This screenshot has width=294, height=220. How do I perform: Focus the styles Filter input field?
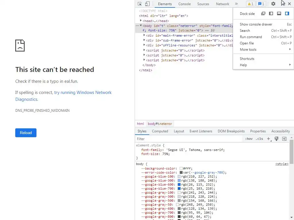[x=189, y=139]
